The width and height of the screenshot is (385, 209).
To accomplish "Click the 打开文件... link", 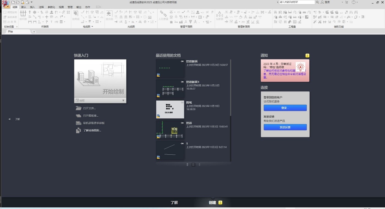I will click(x=89, y=108).
